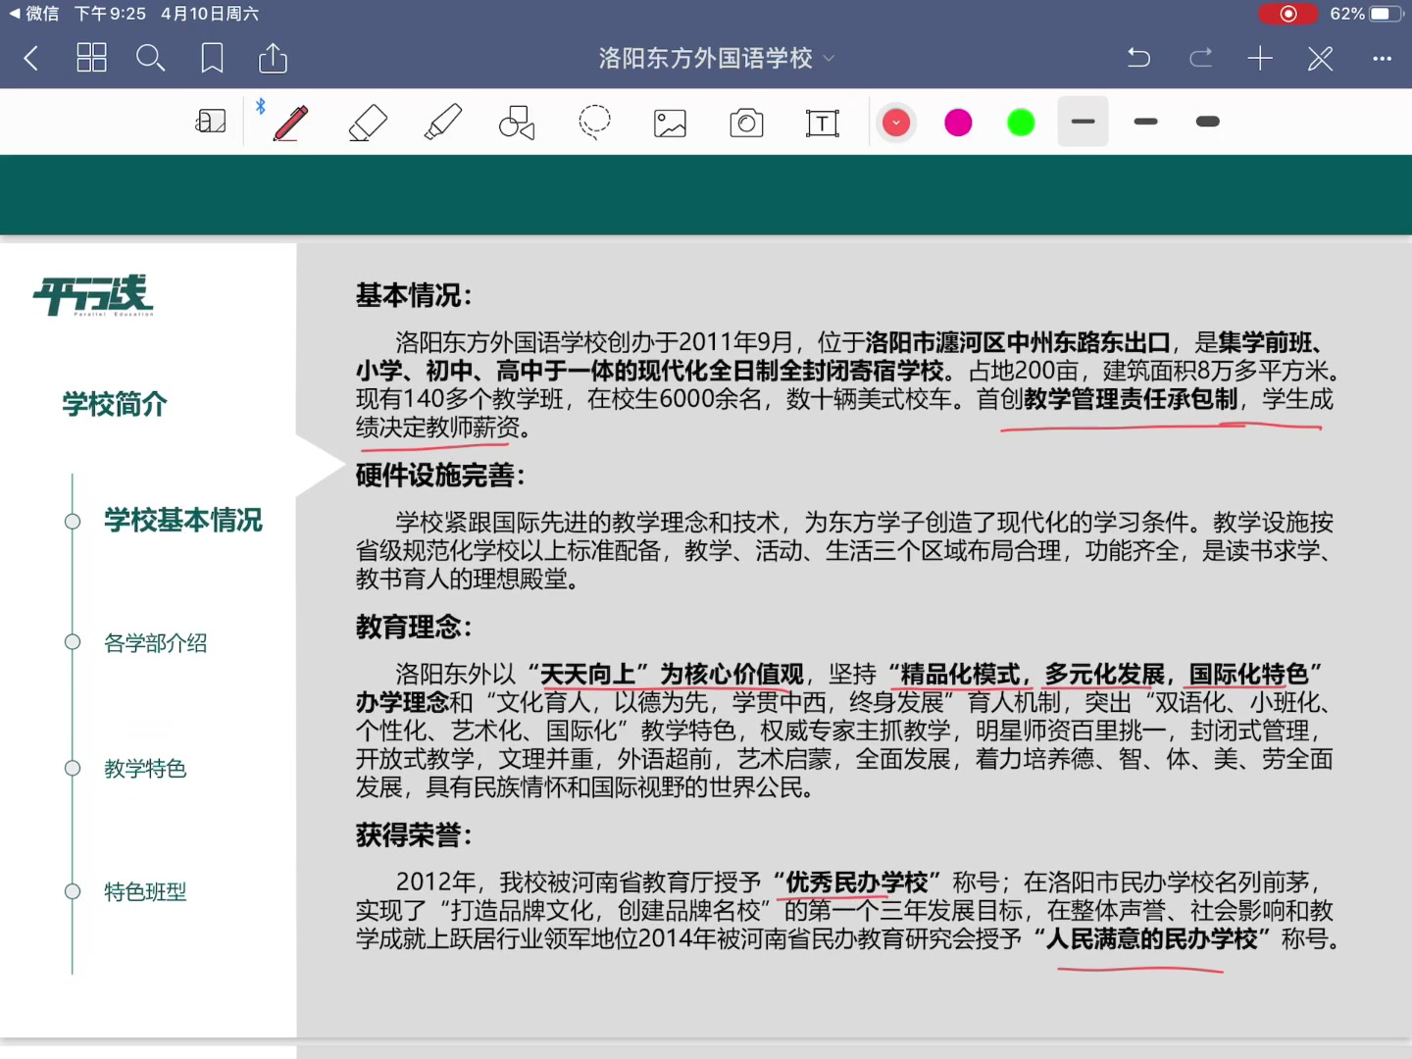Click the timeline dot beside 各学部介绍

73,642
